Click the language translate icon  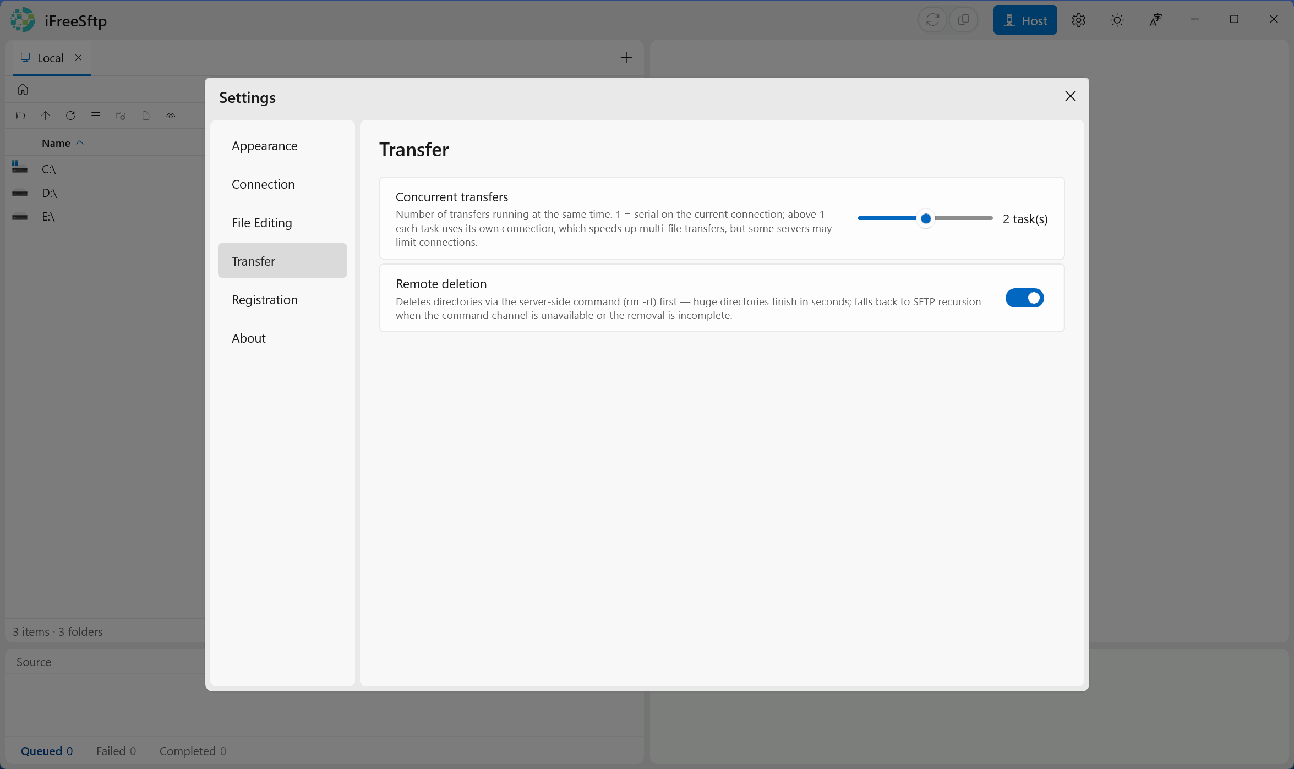[1155, 20]
